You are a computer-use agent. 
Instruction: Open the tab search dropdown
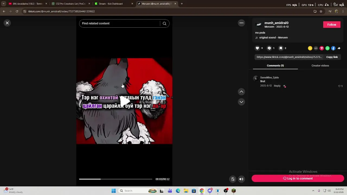(4, 4)
